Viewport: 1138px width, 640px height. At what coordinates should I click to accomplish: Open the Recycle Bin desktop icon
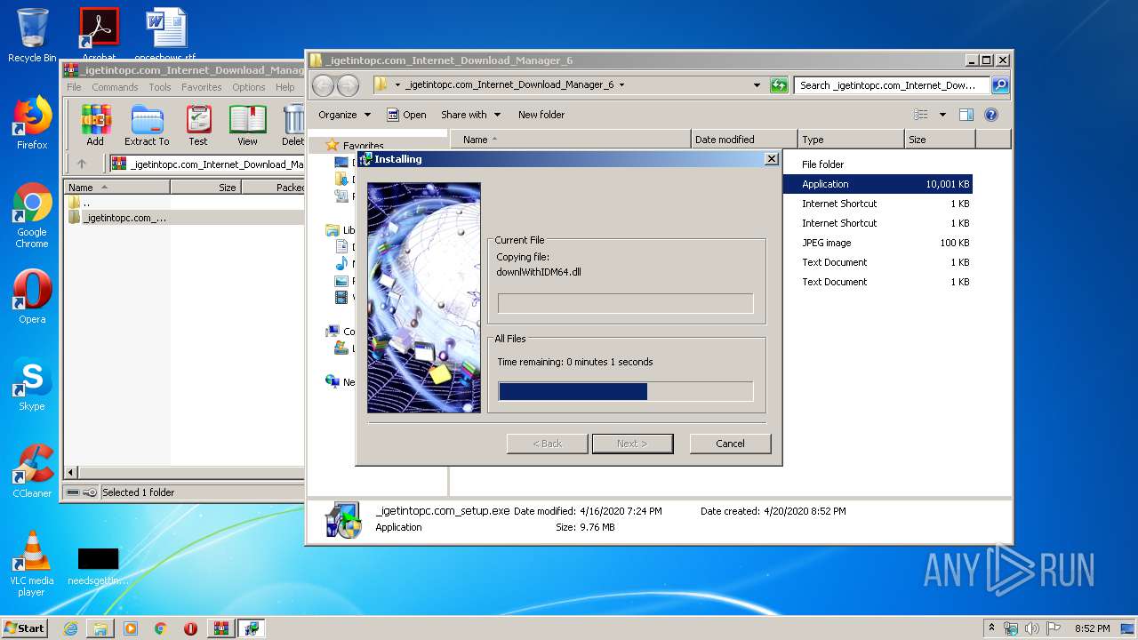pyautogui.click(x=32, y=36)
